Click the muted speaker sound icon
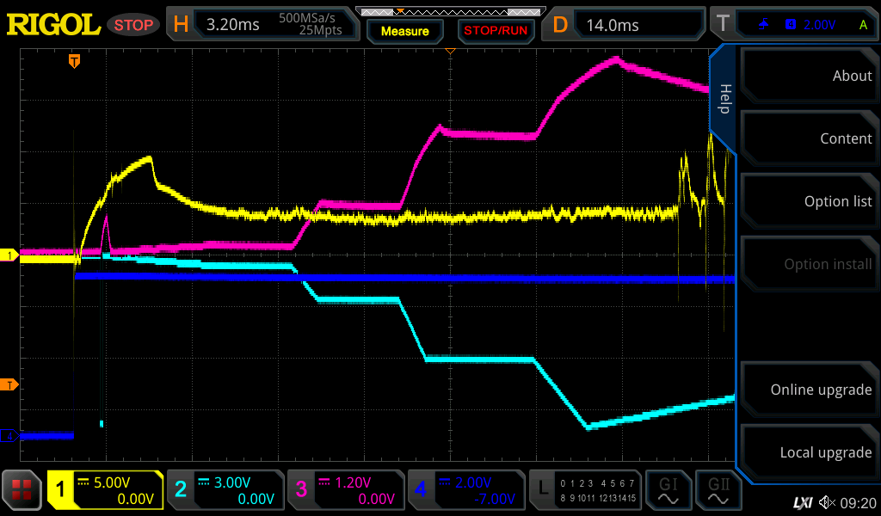The image size is (881, 516). pyautogui.click(x=827, y=502)
